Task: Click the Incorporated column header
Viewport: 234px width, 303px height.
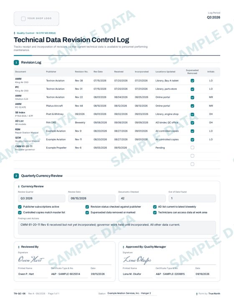Action: pyautogui.click(x=142, y=72)
